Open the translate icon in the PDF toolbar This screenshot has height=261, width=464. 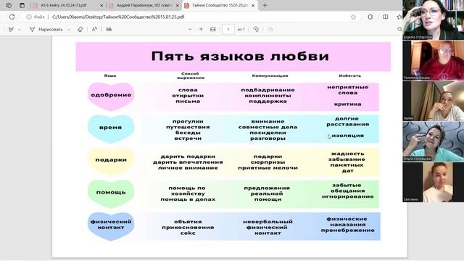point(109,29)
